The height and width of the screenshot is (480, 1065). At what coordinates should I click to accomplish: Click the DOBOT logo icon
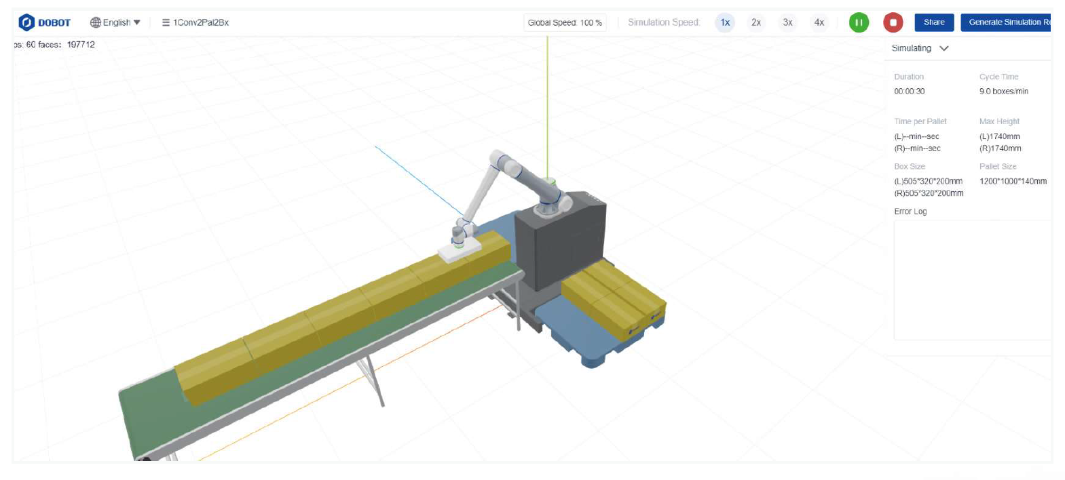[26, 22]
